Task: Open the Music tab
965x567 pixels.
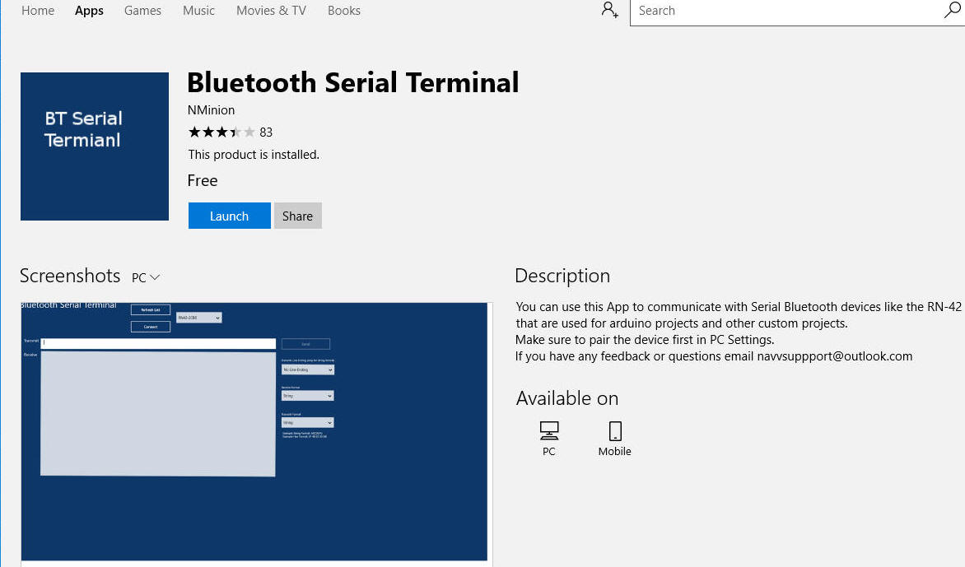Action: 198,11
